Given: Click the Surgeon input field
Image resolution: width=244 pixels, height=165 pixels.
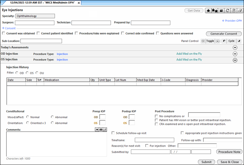Looking at the screenshot, I should click(35, 23).
